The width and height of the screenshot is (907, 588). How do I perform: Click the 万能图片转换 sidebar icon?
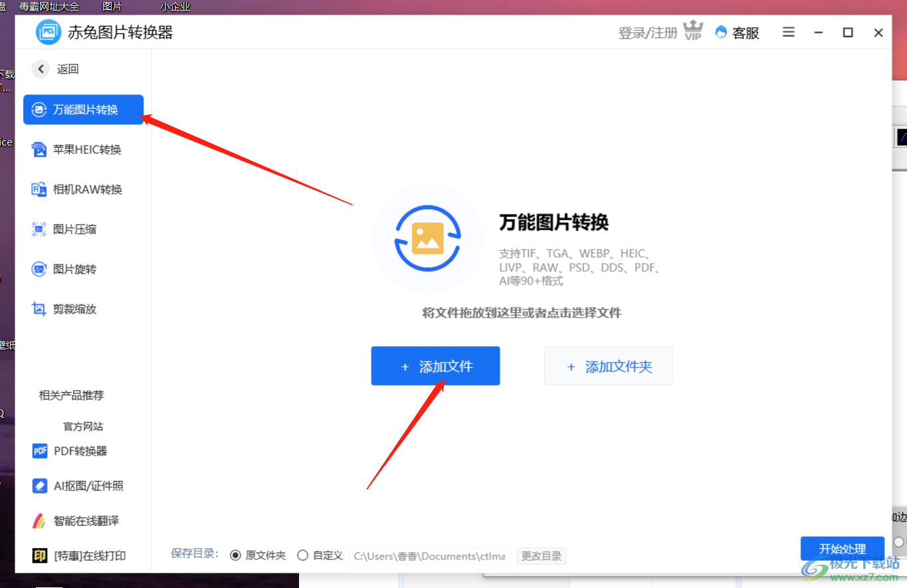click(39, 110)
